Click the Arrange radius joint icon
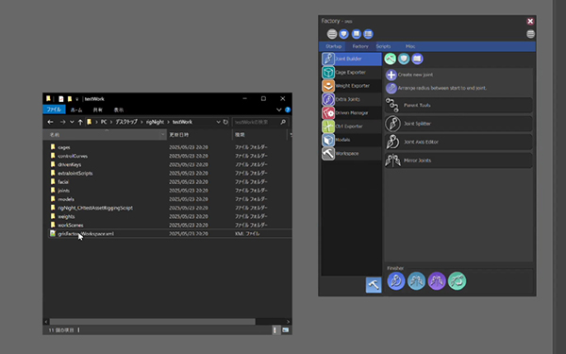This screenshot has width=566, height=354. 391,88
